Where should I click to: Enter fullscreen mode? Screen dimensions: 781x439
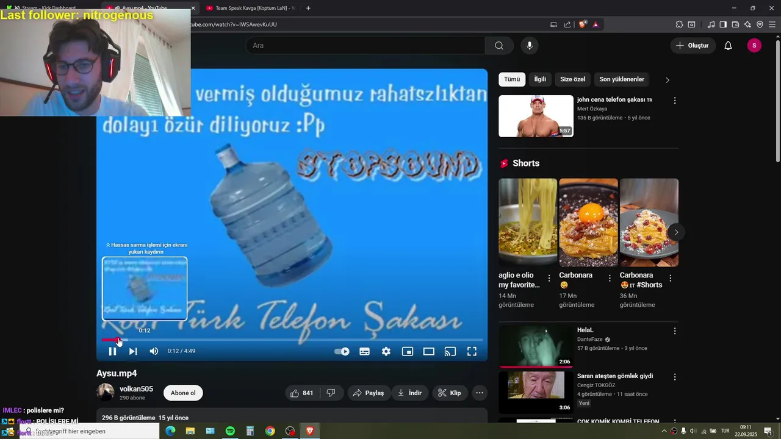tap(472, 351)
